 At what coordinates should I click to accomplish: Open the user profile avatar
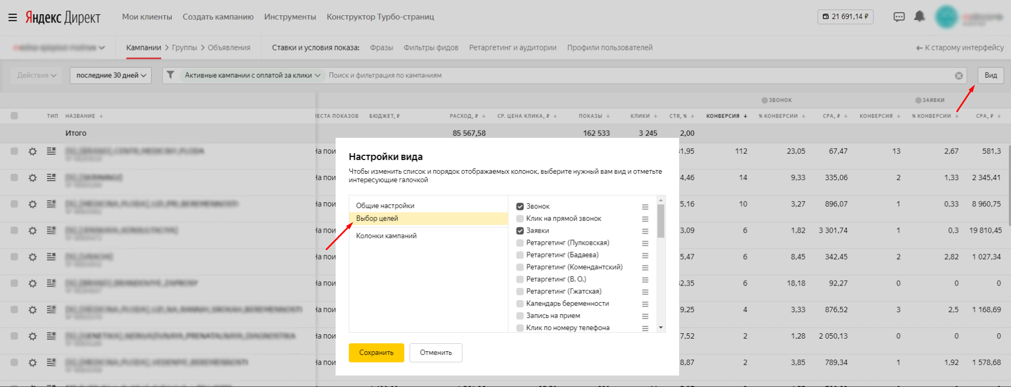(946, 17)
